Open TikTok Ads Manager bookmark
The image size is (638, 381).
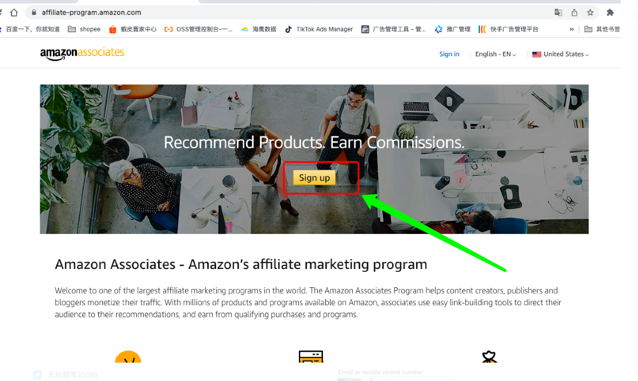pos(319,29)
